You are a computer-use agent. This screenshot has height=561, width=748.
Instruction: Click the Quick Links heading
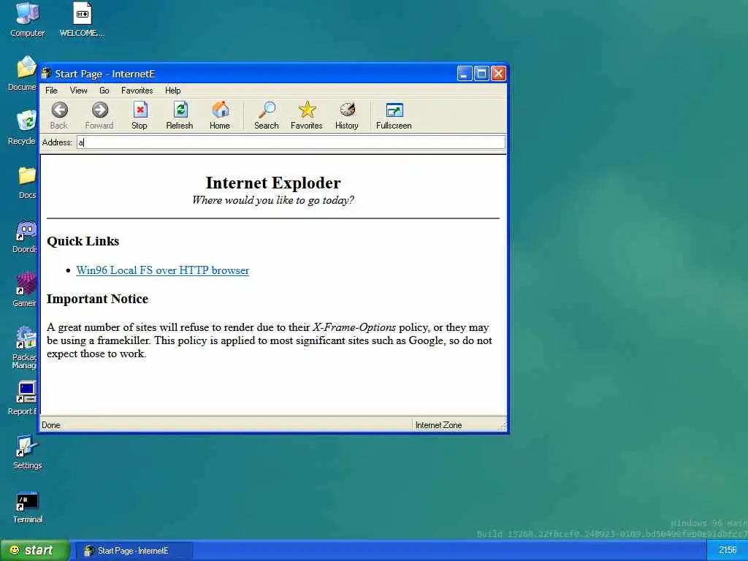pos(83,241)
